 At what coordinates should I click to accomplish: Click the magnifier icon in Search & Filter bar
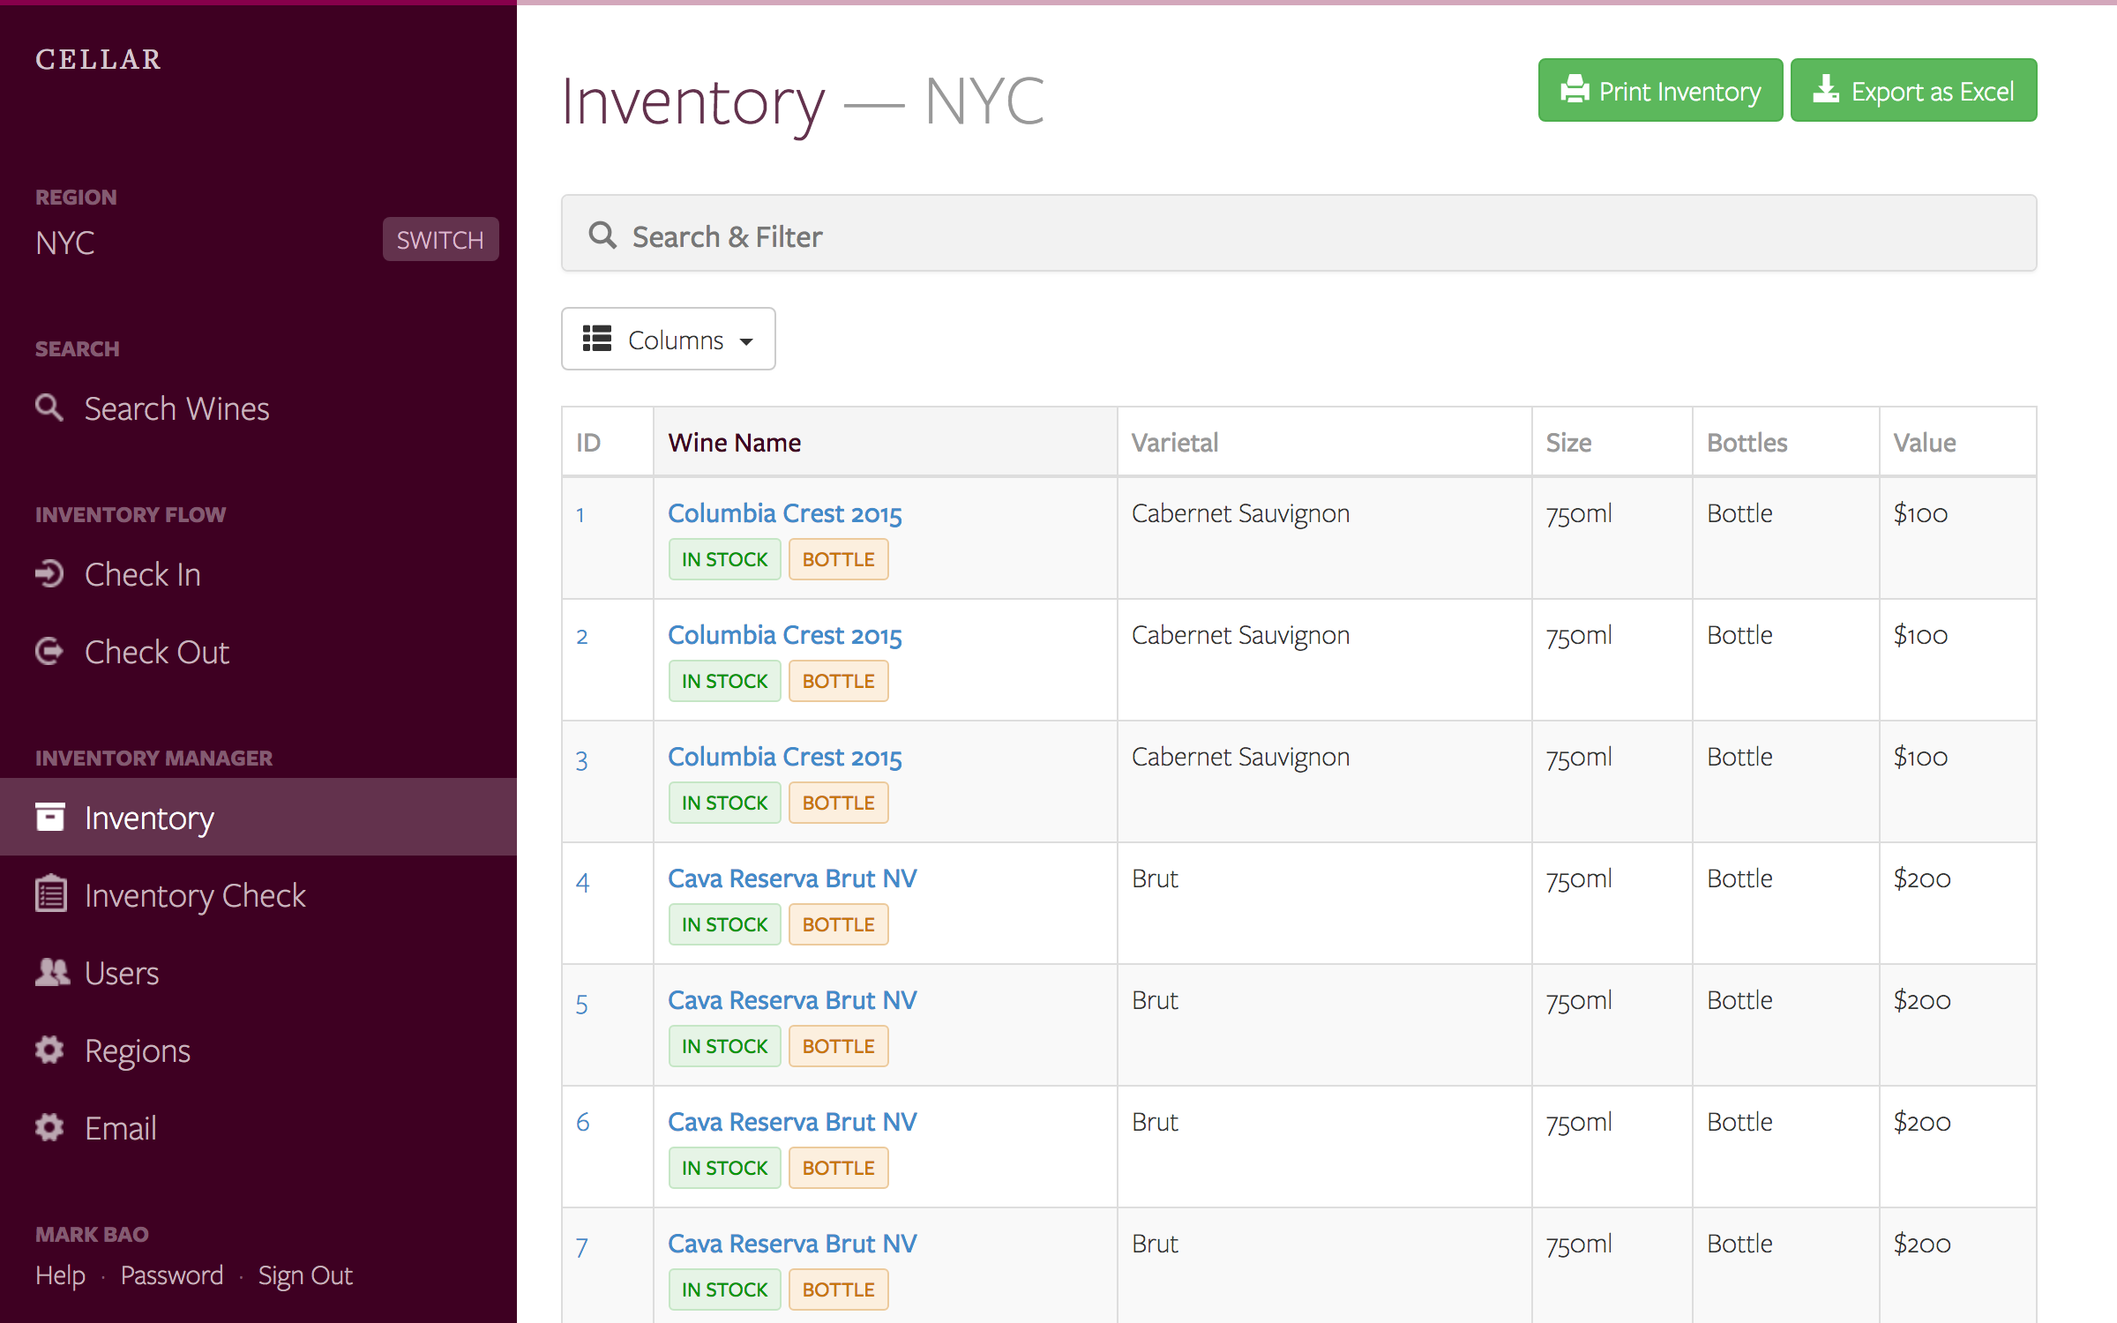click(602, 235)
